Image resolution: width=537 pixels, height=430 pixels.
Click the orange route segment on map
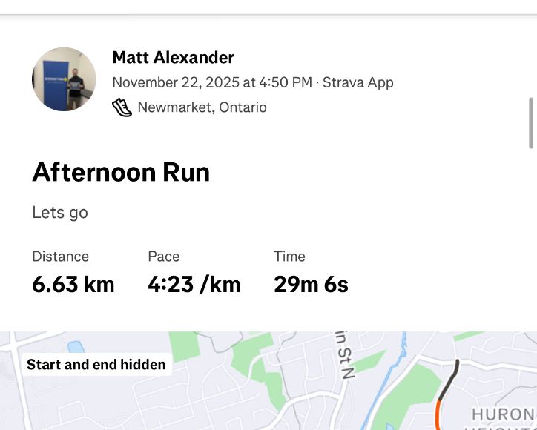pyautogui.click(x=439, y=416)
